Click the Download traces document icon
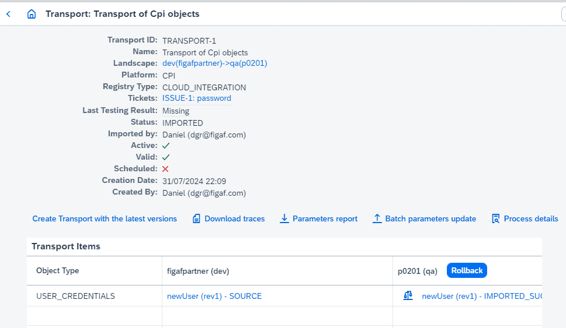Screen dimensions: 566x328 pos(196,218)
